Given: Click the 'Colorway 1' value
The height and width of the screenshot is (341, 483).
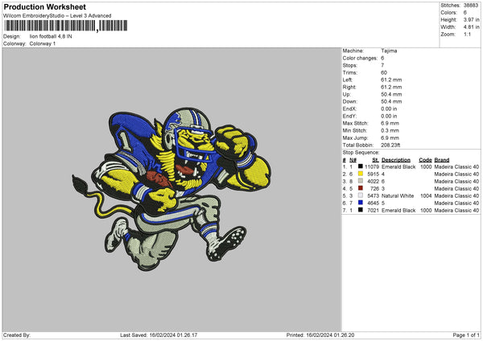Looking at the screenshot, I should (x=43, y=43).
